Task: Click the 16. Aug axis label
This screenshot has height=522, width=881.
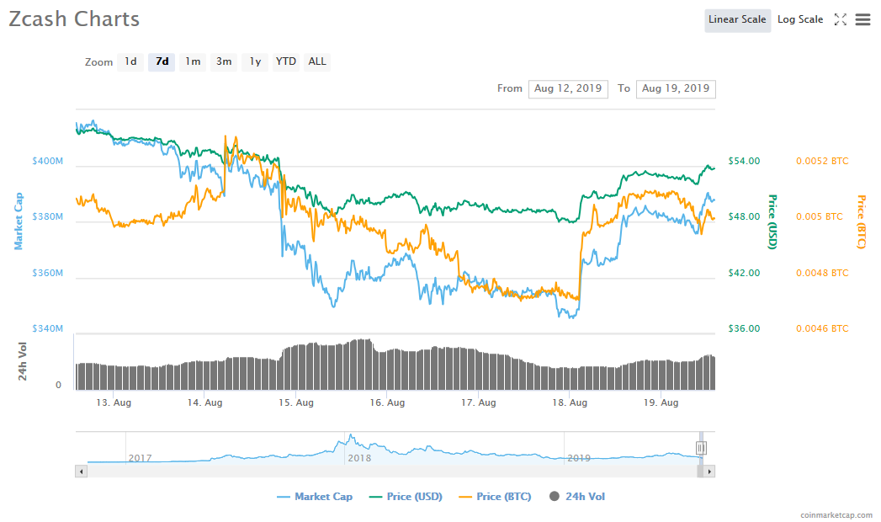Action: click(387, 402)
